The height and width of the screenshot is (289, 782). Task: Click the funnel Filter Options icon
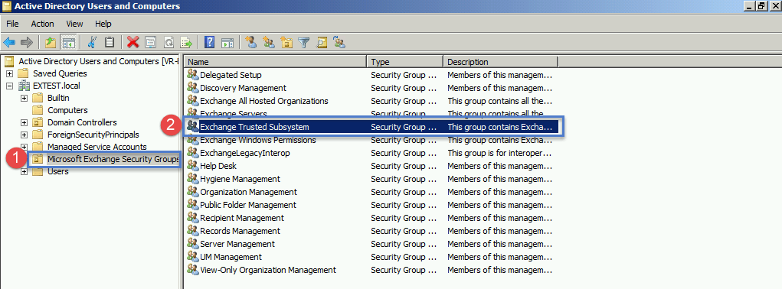point(304,42)
